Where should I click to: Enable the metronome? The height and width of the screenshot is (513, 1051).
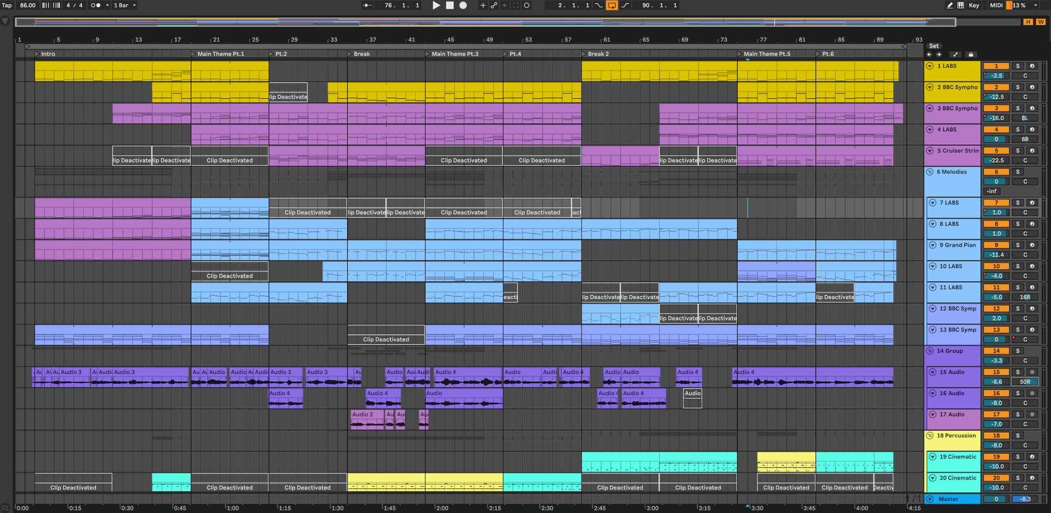pos(95,5)
